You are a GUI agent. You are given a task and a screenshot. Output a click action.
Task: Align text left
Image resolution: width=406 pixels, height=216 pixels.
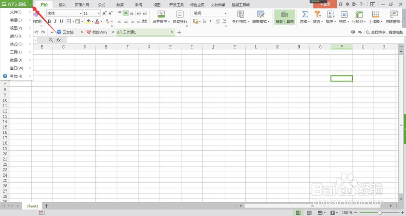click(x=119, y=21)
